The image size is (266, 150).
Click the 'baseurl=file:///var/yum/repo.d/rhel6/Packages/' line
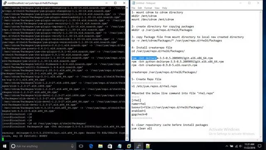pyautogui.click(x=167, y=107)
